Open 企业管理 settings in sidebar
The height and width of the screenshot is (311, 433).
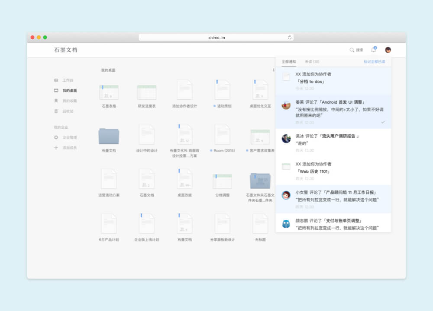pyautogui.click(x=69, y=137)
